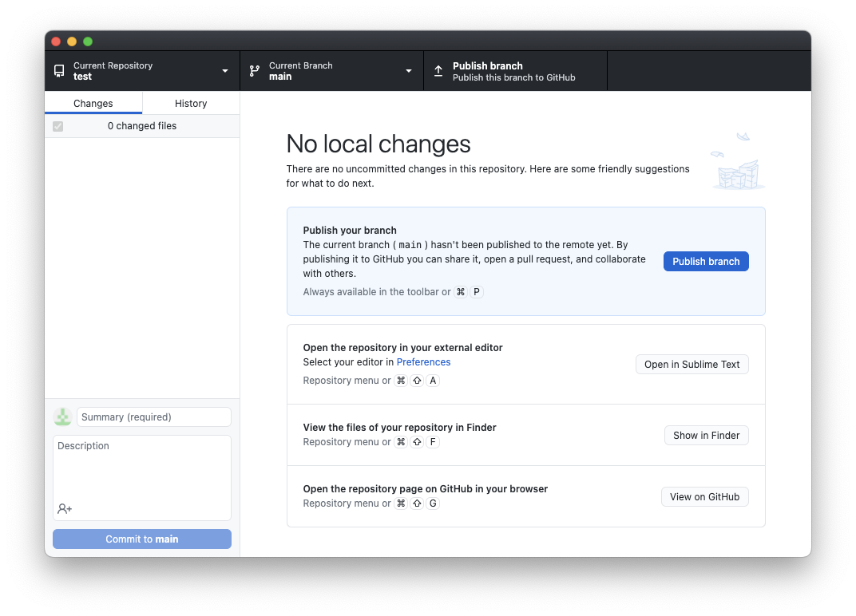Click the branch icon next to Current Branch
The height and width of the screenshot is (616, 856).
pyautogui.click(x=254, y=70)
